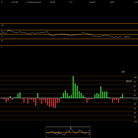Click the -60 label on MR axis
Screen dimensions: 138x138
[x=135, y=113]
